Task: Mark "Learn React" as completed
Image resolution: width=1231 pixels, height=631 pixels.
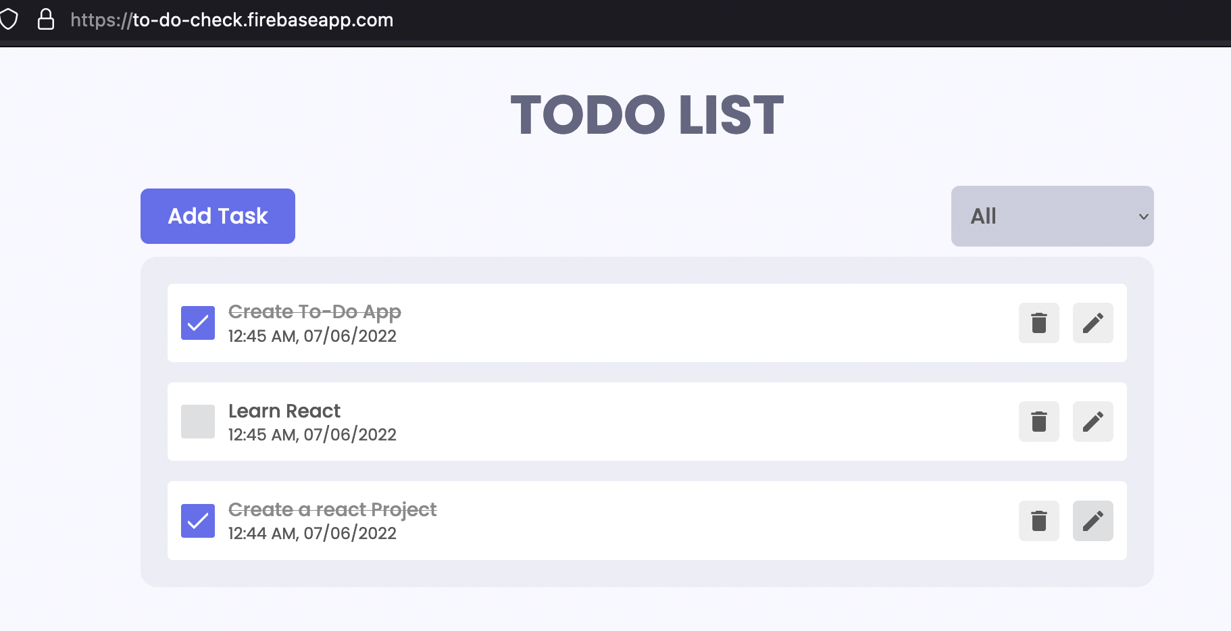Action: coord(197,422)
